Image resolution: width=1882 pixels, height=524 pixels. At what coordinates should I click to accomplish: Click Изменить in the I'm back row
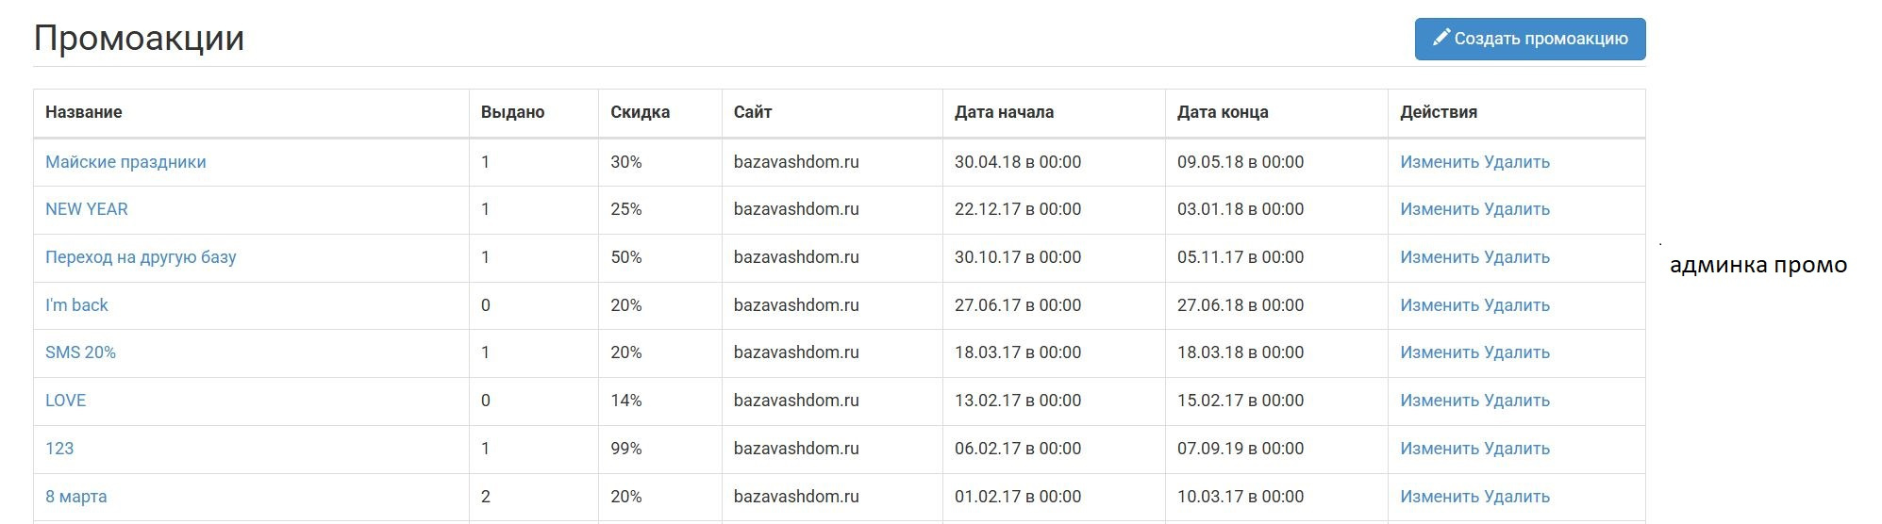coord(1440,305)
